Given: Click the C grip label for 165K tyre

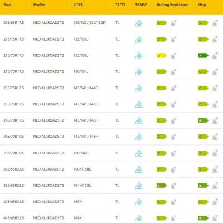Looking at the screenshot, I should (203, 202).
